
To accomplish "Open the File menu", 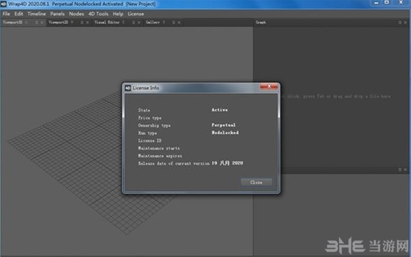I will point(6,14).
